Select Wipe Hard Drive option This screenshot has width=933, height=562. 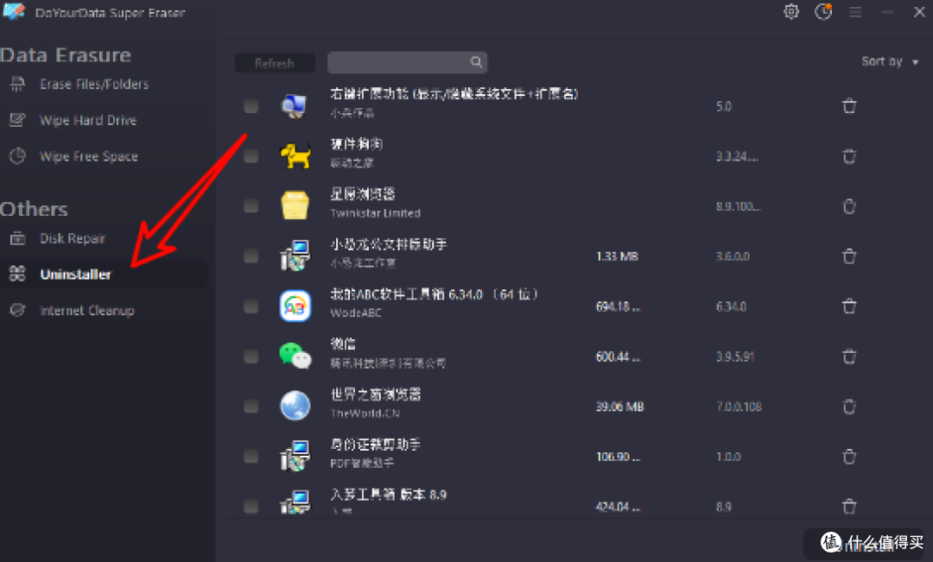point(88,120)
